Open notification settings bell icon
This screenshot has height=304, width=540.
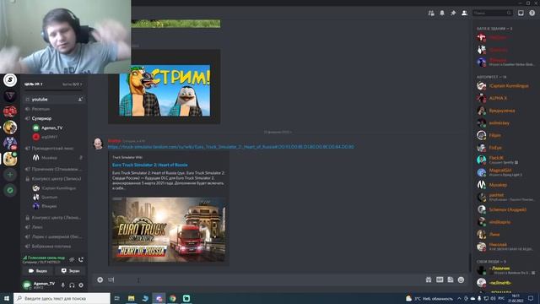click(442, 14)
